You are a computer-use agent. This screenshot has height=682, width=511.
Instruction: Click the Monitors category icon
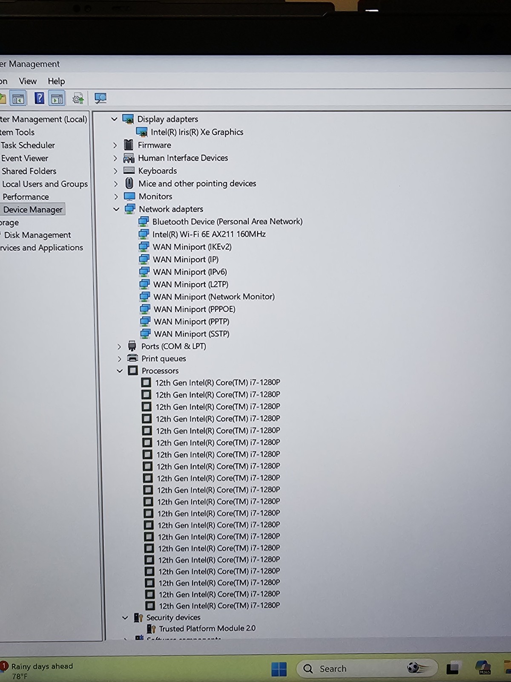pyautogui.click(x=129, y=197)
